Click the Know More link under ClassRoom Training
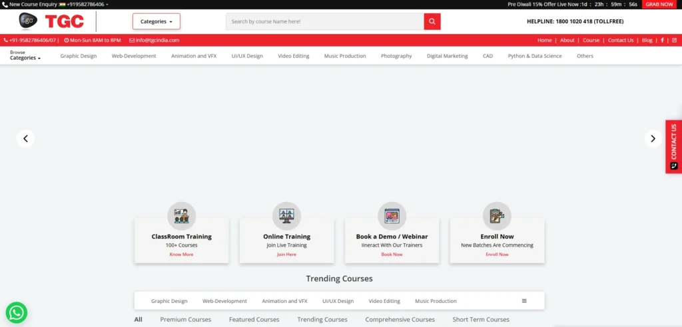 tap(181, 255)
